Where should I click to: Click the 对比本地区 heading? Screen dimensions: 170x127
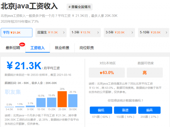pyautogui.click(x=107, y=63)
